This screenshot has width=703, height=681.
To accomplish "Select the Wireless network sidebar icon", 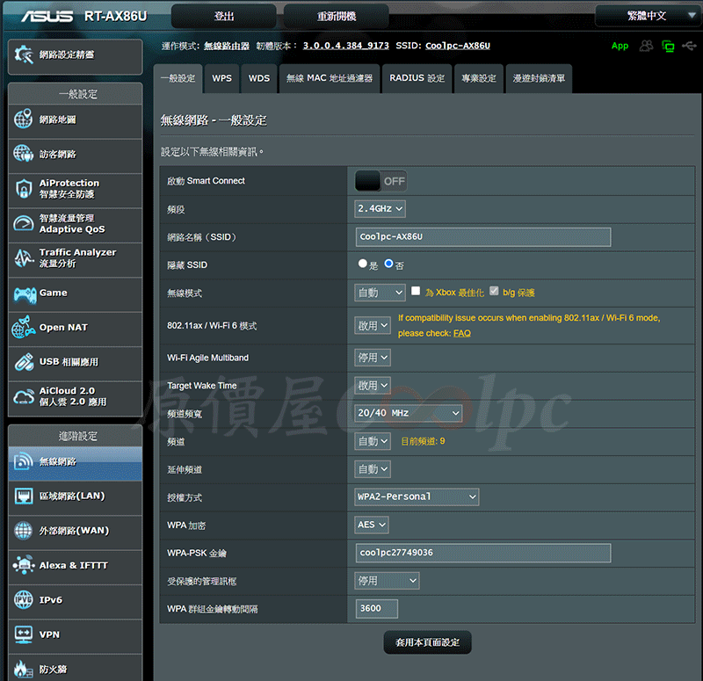I will coord(24,461).
